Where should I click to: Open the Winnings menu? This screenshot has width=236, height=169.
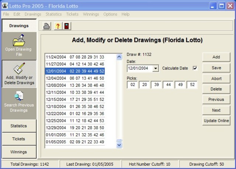click(x=91, y=14)
